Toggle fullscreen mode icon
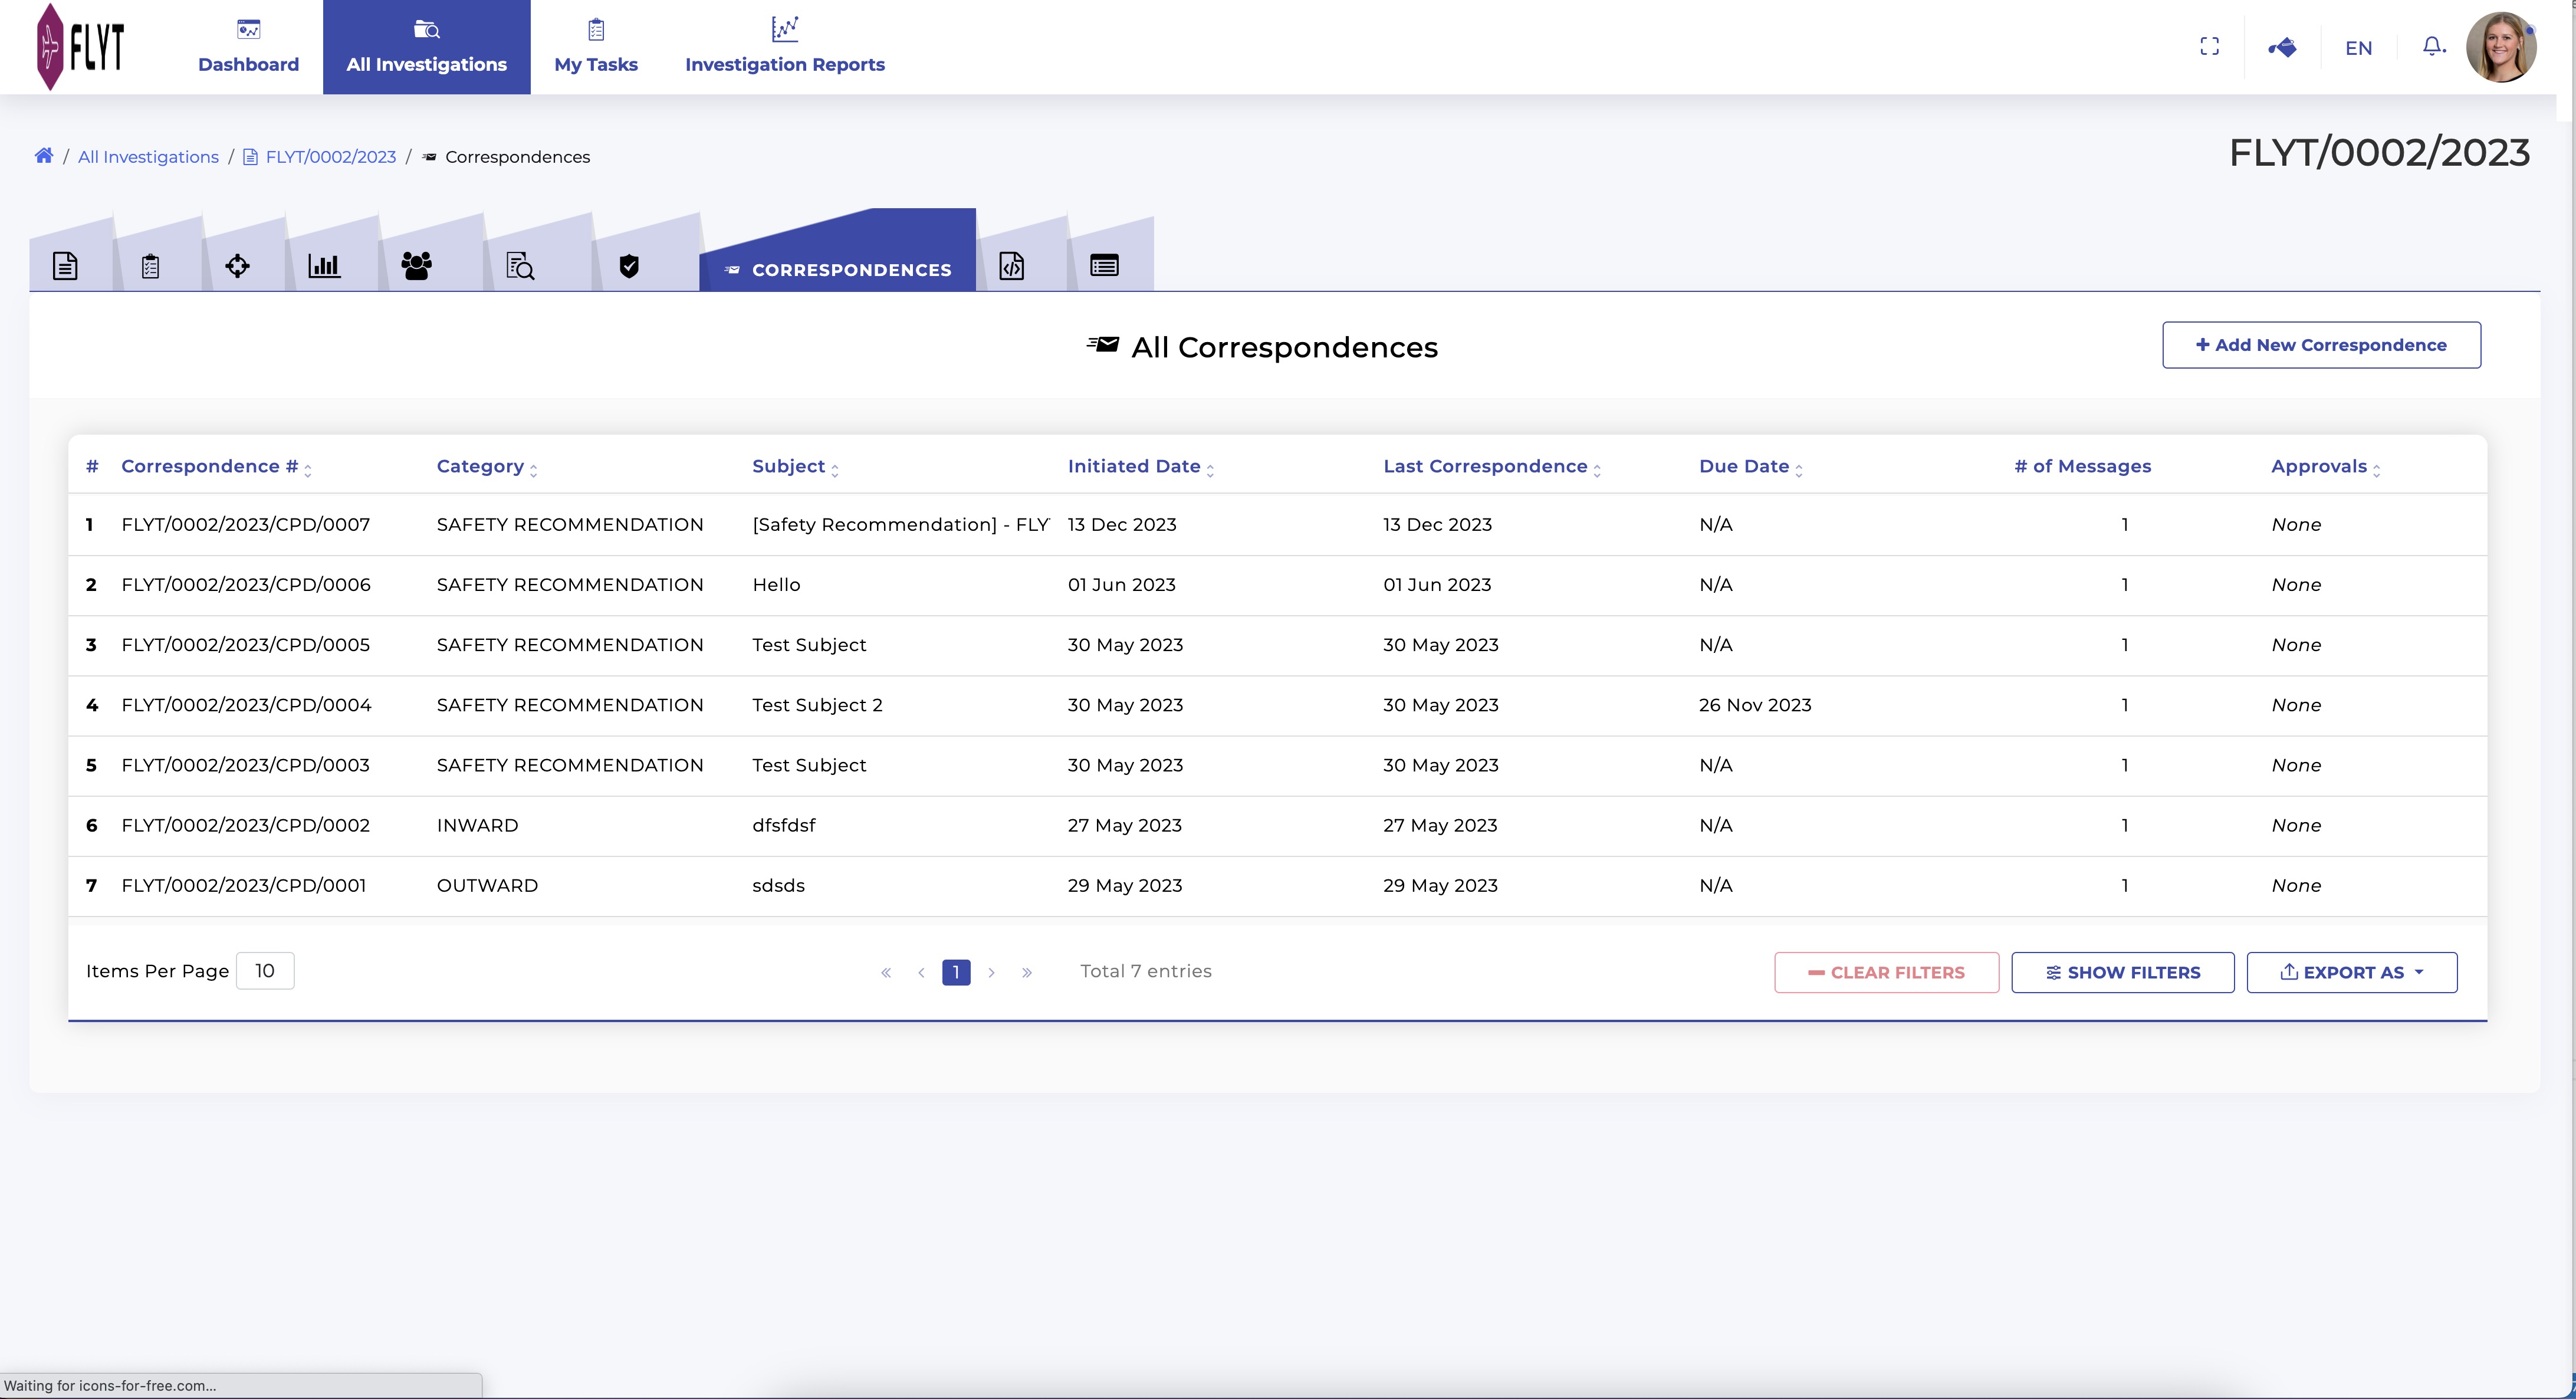The height and width of the screenshot is (1399, 2576). [2209, 47]
